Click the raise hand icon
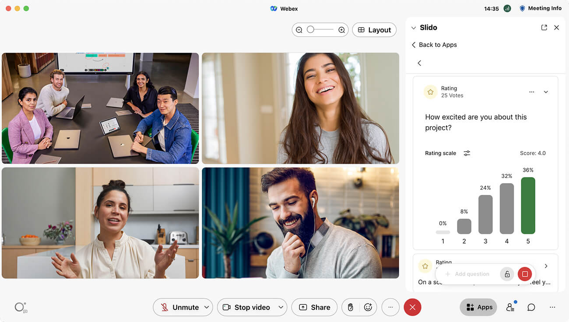The width and height of the screenshot is (569, 322). [350, 308]
